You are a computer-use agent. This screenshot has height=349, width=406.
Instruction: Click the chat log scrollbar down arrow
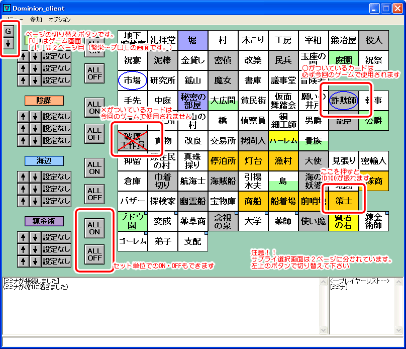pos(324,330)
